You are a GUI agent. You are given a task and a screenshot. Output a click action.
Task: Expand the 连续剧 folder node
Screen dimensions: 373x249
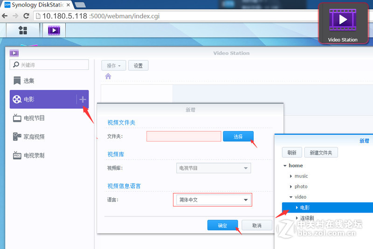tap(297, 218)
